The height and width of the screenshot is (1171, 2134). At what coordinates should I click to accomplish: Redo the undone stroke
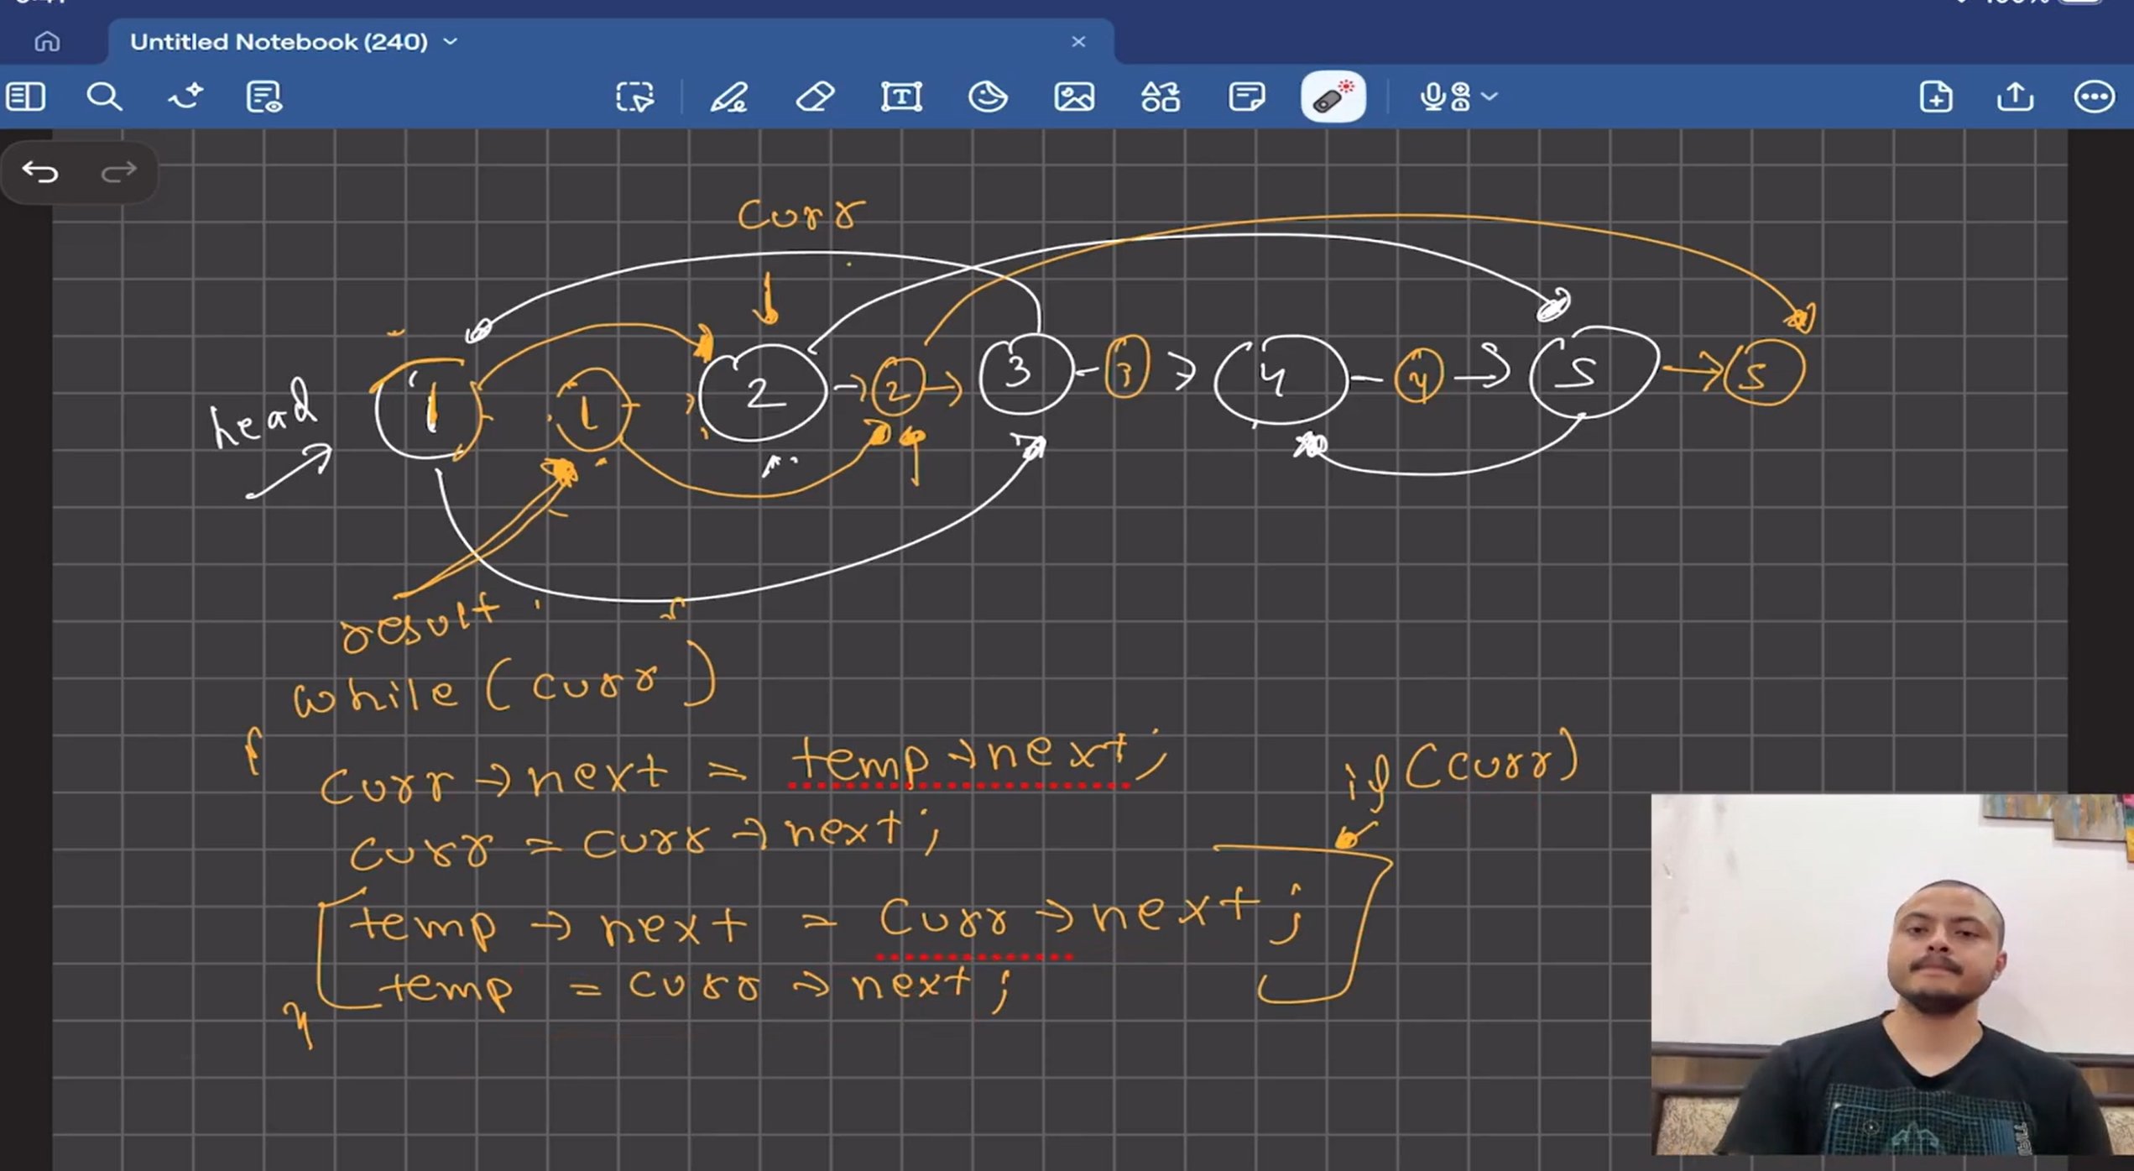[118, 172]
